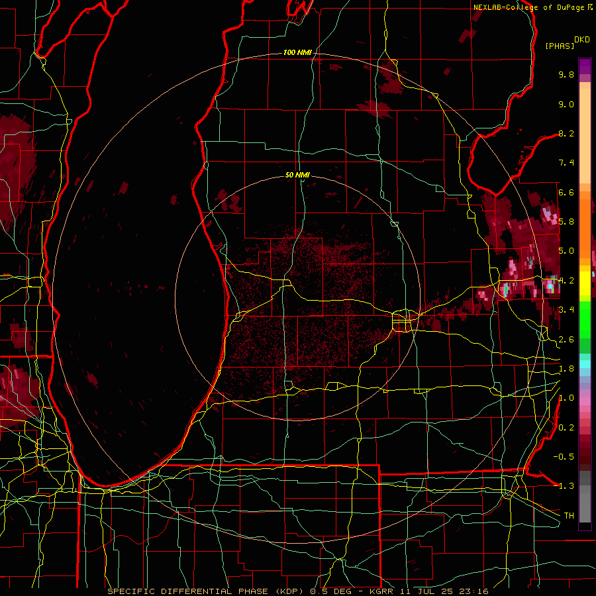Image resolution: width=596 pixels, height=596 pixels.
Task: Click the DKD label above the color scale
Action: [x=582, y=40]
